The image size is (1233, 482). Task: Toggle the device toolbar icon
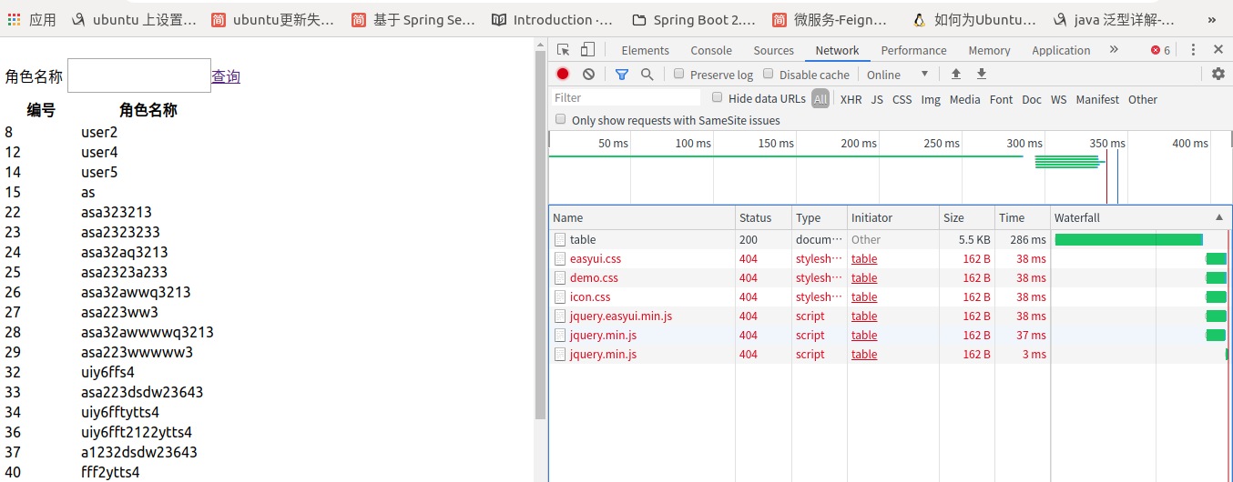(587, 50)
